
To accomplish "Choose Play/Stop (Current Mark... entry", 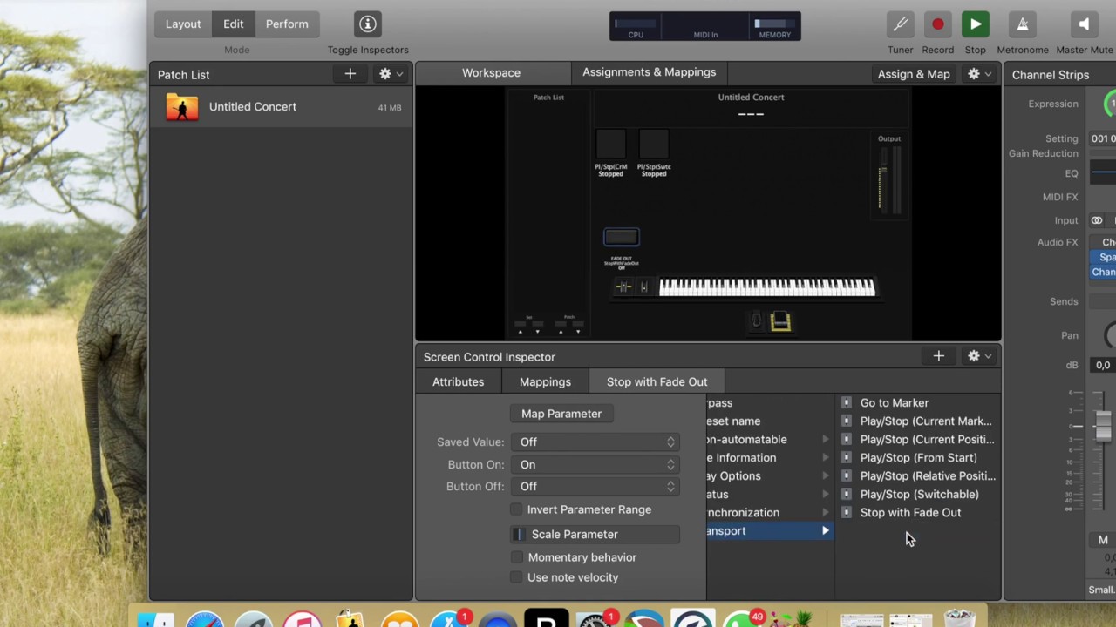I will [926, 421].
